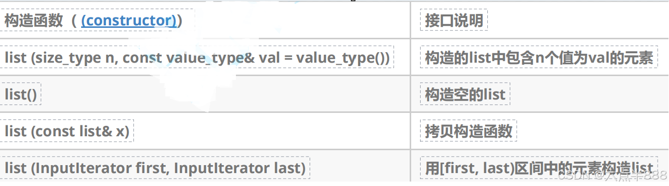Select the list (const list& x) cell
This screenshot has width=669, height=186.
67,131
